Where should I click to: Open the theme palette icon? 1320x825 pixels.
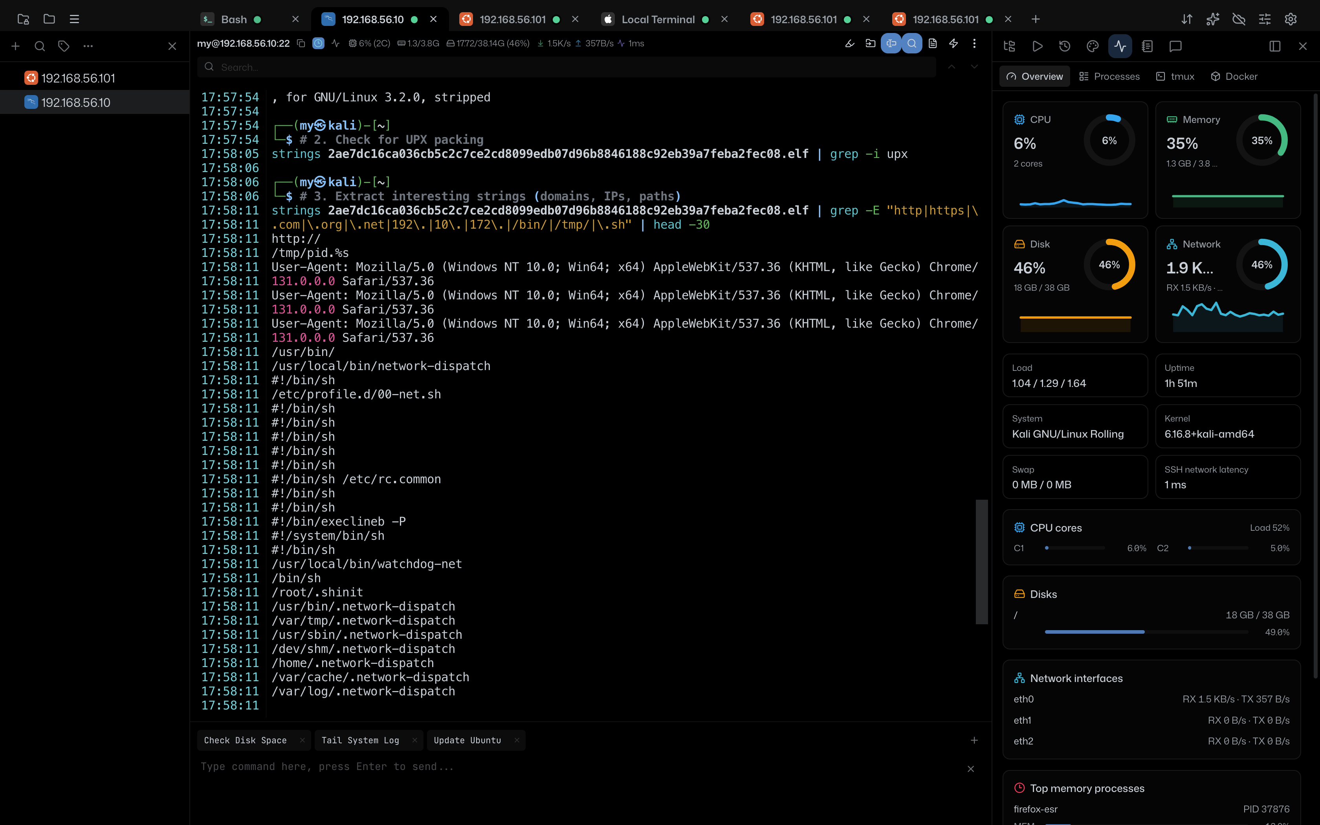coord(1093,46)
